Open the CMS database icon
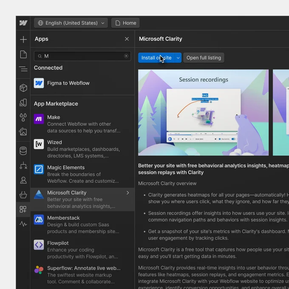This screenshot has width=289, height=289. [23, 151]
